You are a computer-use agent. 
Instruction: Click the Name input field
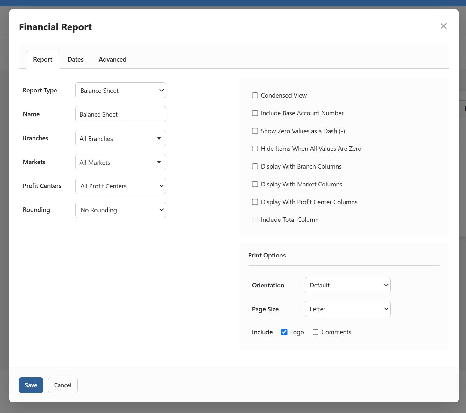(x=120, y=114)
